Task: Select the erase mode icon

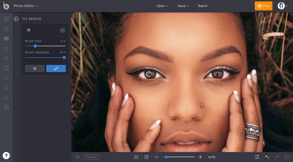Action: [62, 30]
